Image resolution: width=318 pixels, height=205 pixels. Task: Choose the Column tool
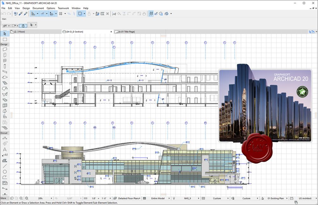point(5,66)
